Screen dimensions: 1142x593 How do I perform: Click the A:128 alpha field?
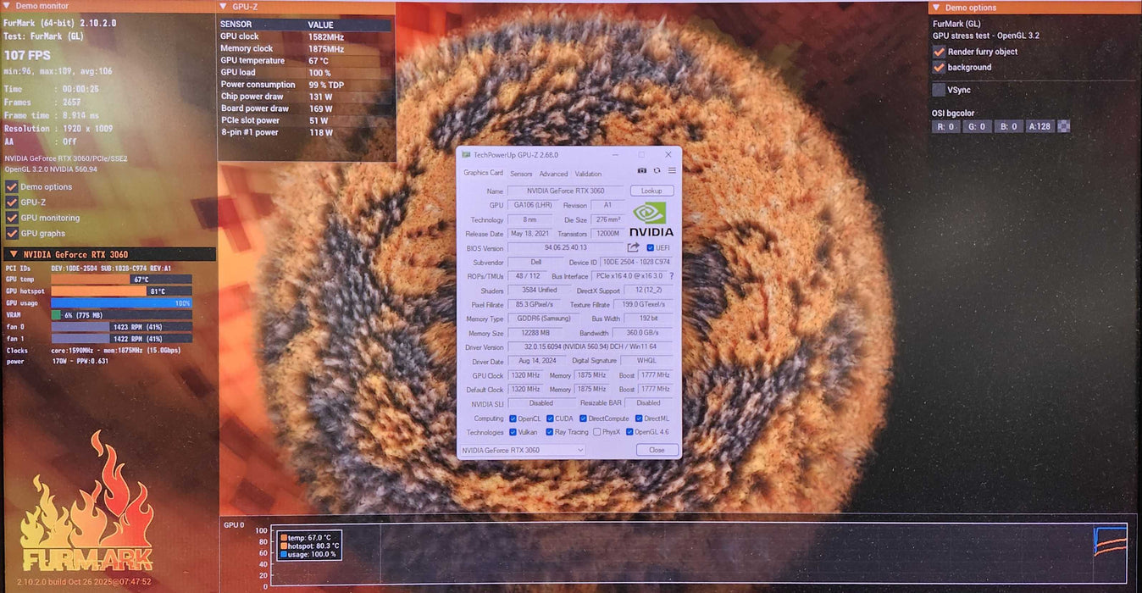coord(1039,126)
